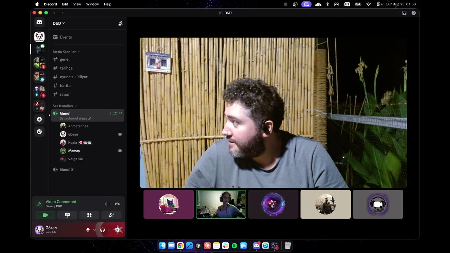This screenshot has height=253, width=450.
Task: Join the Genel 2 voice channel
Action: (88, 170)
